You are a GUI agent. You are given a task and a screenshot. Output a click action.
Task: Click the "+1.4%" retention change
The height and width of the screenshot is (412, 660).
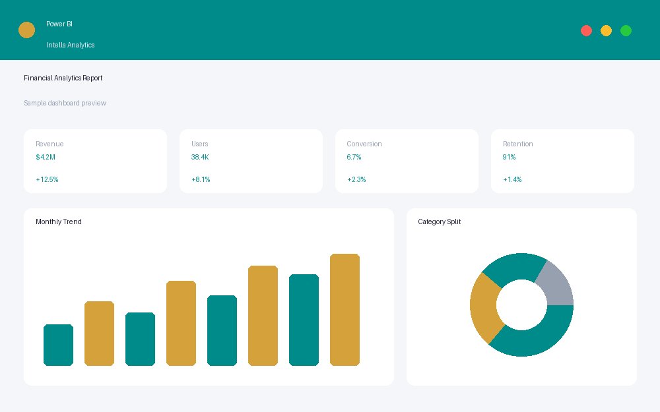[x=512, y=179]
